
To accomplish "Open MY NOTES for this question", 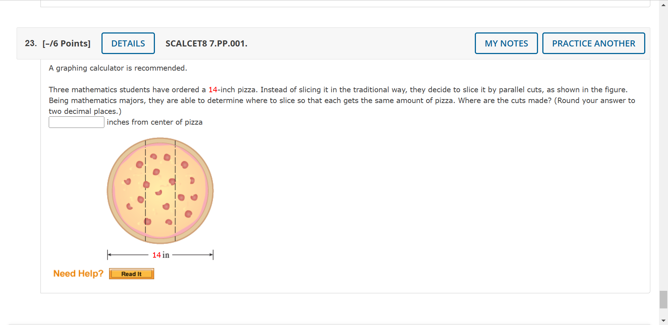I will click(x=506, y=43).
